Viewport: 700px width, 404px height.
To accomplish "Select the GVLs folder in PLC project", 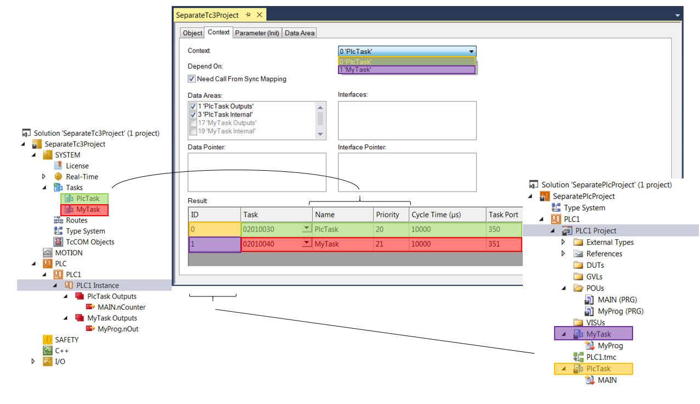I will pyautogui.click(x=595, y=277).
